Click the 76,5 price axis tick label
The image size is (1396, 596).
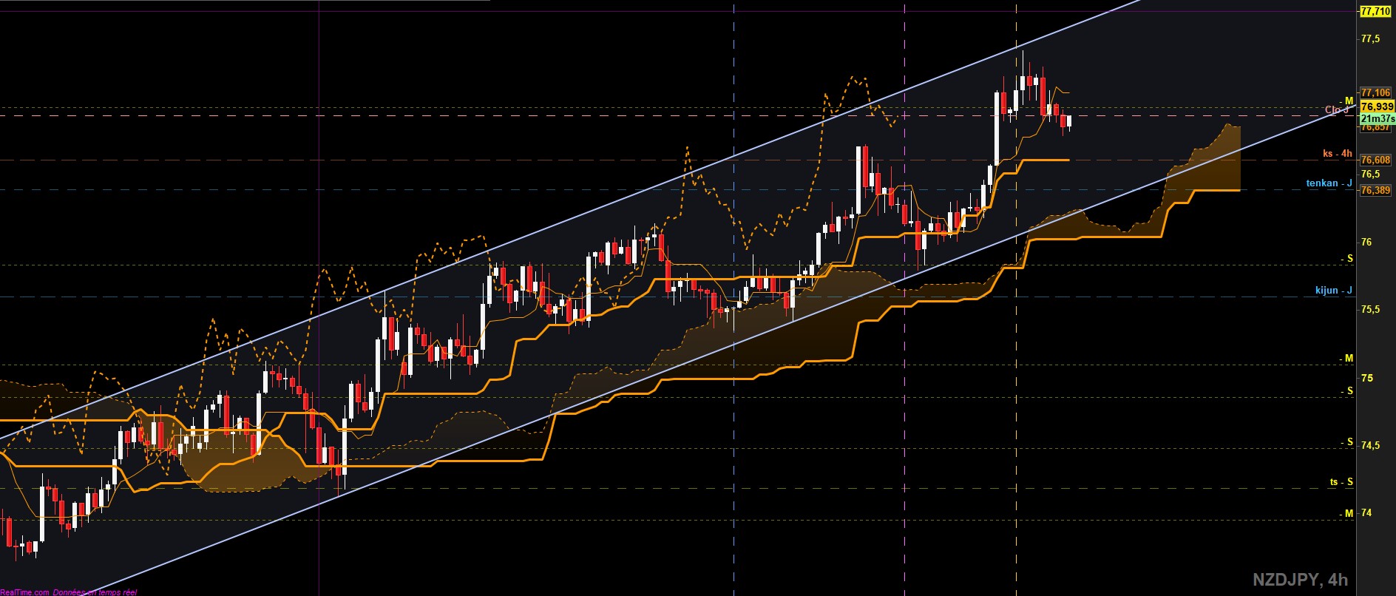coord(1370,175)
